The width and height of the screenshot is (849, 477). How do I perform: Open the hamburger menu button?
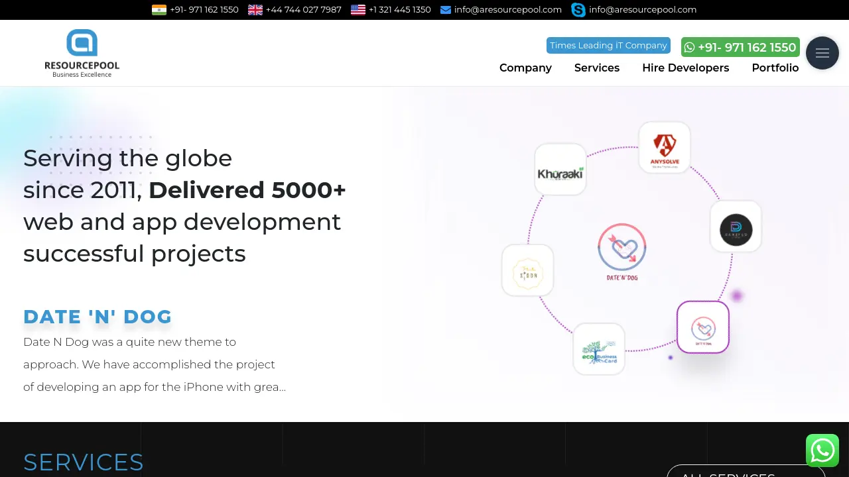pos(822,53)
